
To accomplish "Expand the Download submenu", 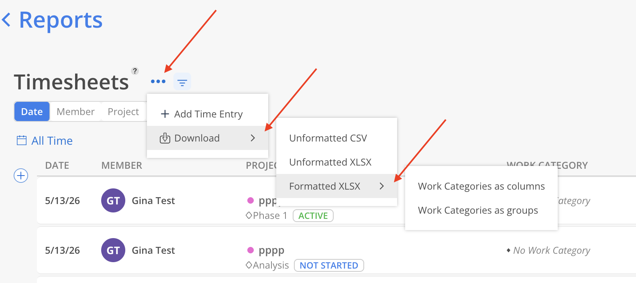I will tap(208, 138).
